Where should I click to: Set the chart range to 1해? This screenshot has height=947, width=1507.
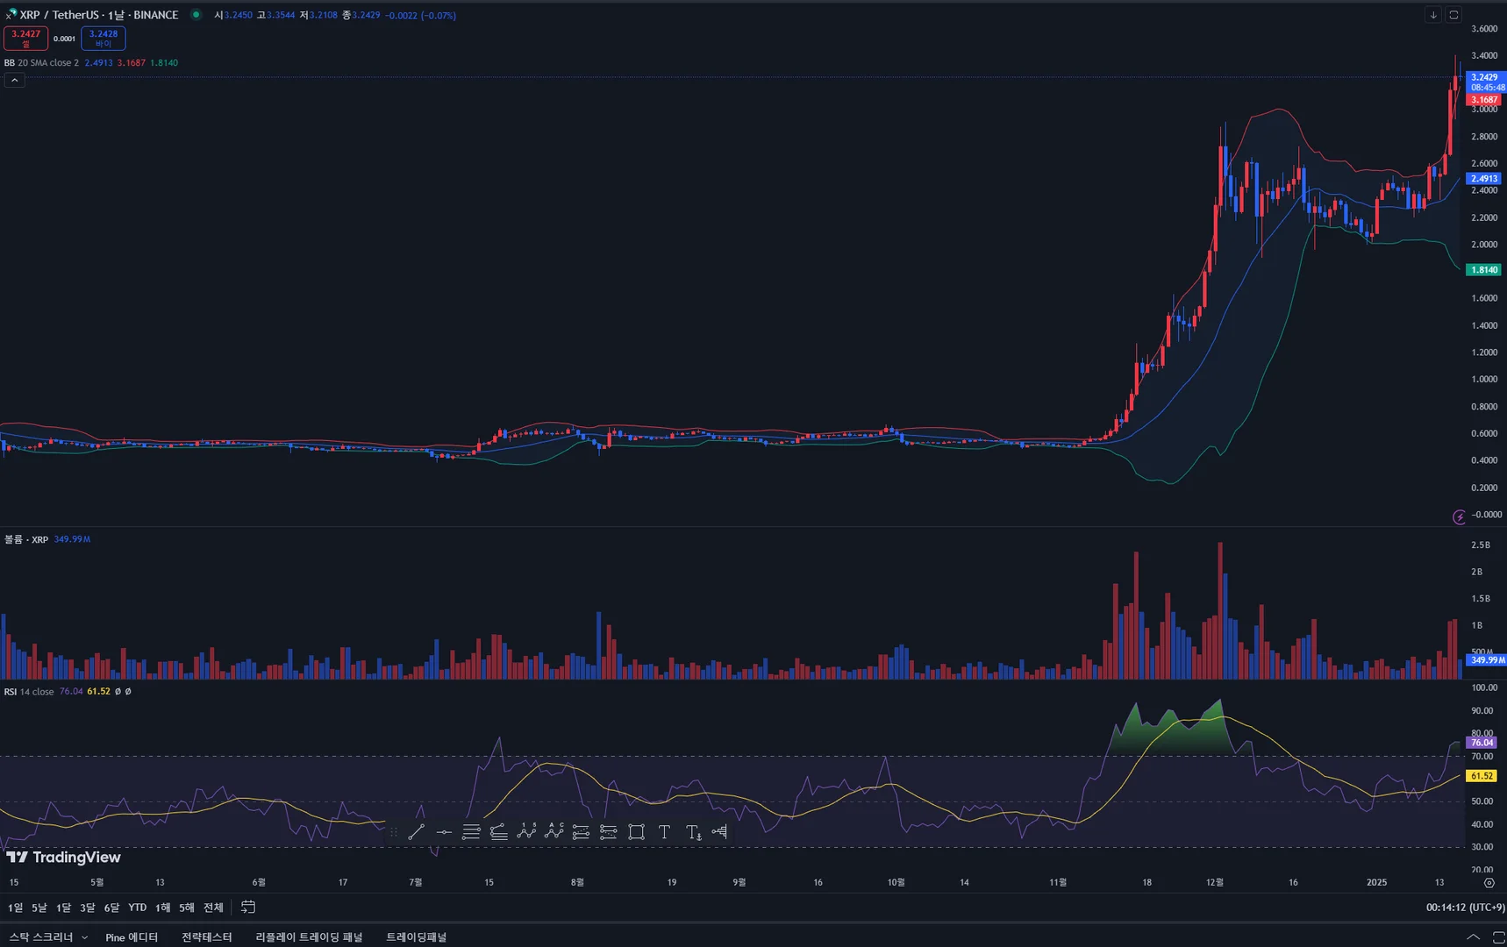pyautogui.click(x=162, y=908)
